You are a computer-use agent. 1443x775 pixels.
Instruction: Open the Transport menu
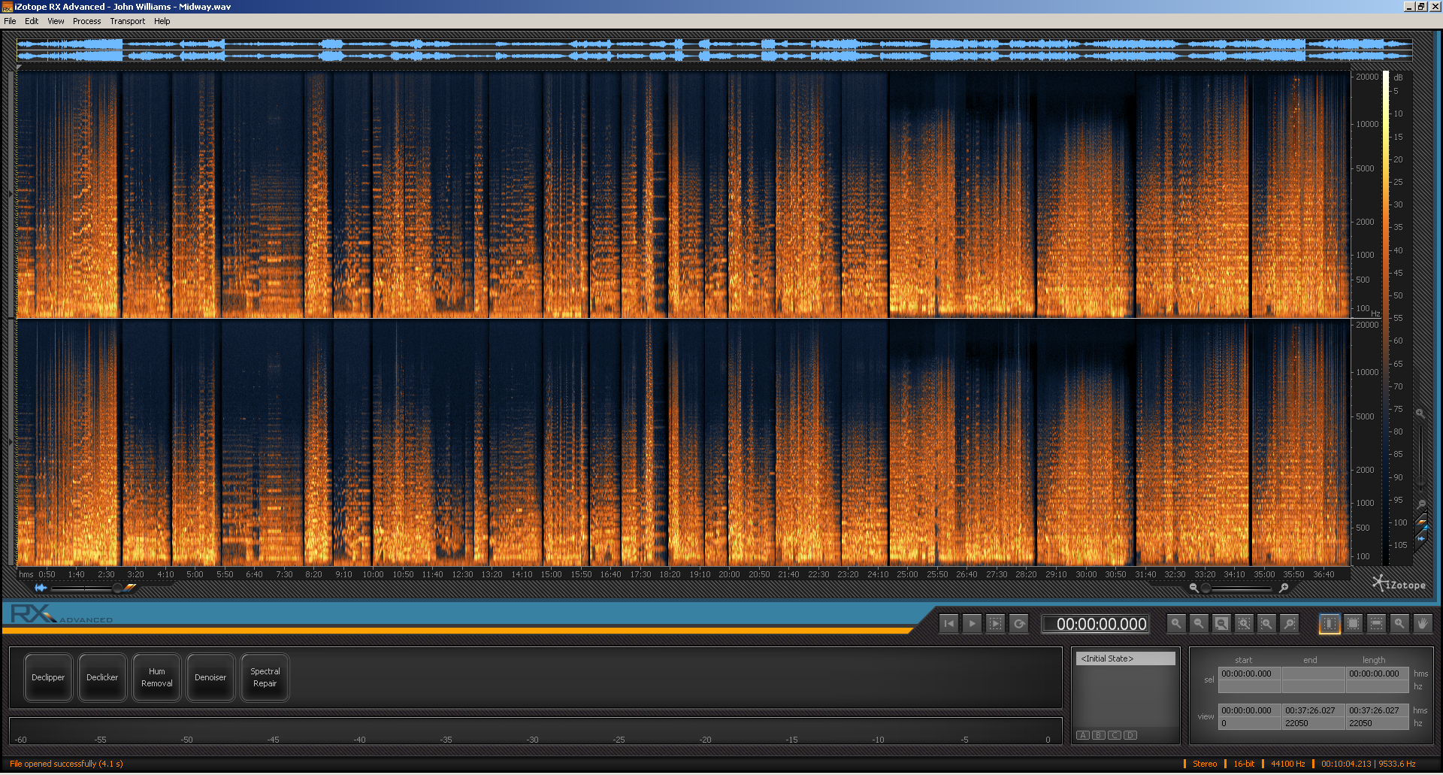(x=127, y=21)
